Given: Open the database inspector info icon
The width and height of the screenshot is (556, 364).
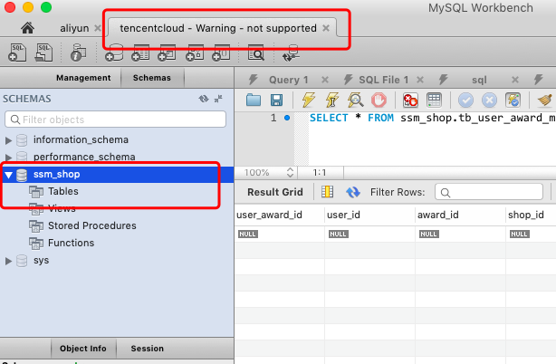Looking at the screenshot, I should pyautogui.click(x=79, y=53).
